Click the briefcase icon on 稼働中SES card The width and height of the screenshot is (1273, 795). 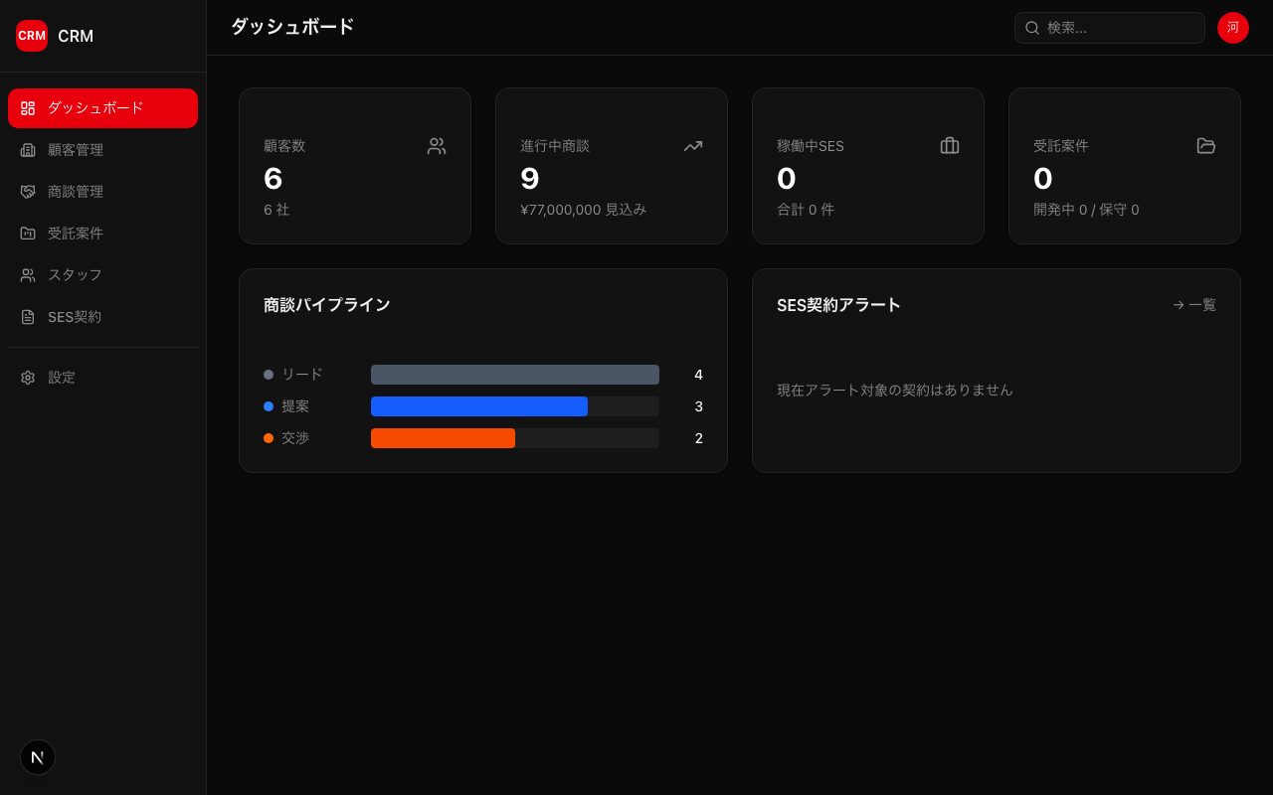tap(950, 146)
